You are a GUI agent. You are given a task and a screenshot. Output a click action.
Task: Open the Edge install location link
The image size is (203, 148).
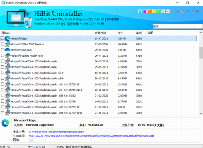tap(56, 132)
